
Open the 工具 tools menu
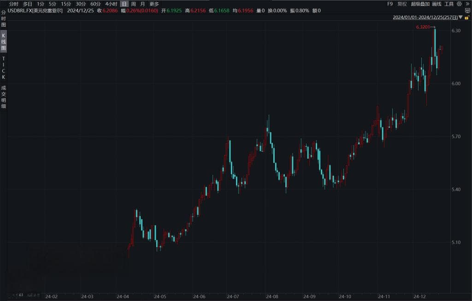pyautogui.click(x=449, y=4)
